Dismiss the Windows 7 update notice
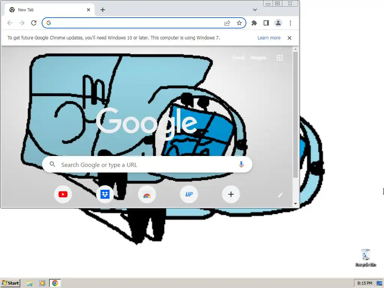Image resolution: width=384 pixels, height=288 pixels. coord(289,38)
